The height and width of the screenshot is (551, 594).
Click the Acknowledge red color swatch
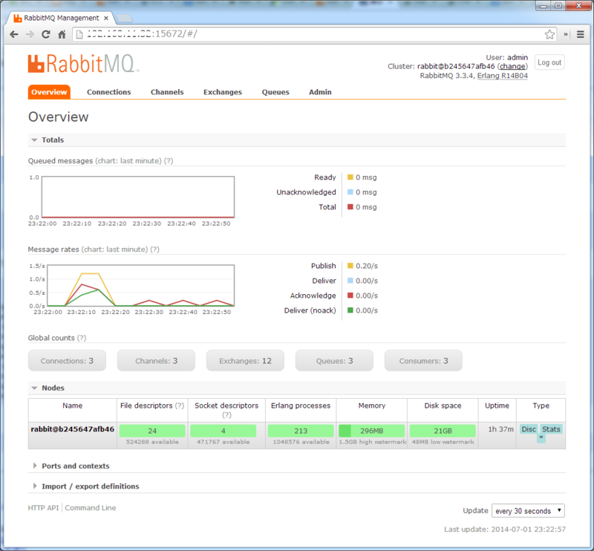[x=350, y=296]
